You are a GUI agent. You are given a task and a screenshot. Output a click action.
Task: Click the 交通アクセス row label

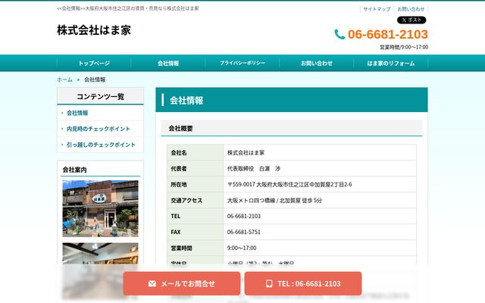[186, 200]
